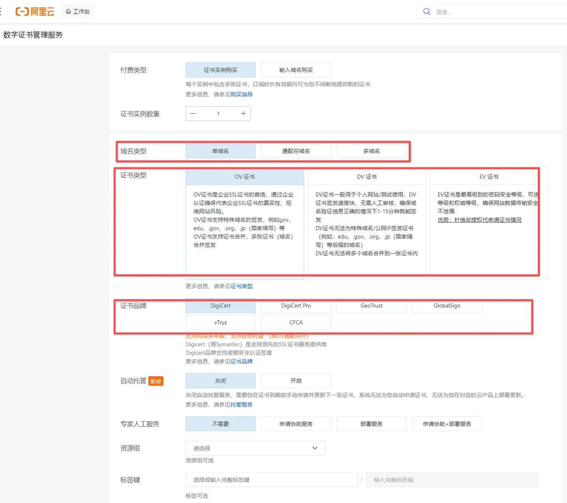This screenshot has width=567, height=503.
Task: Open the 托管服务 link
Action: [x=241, y=405]
